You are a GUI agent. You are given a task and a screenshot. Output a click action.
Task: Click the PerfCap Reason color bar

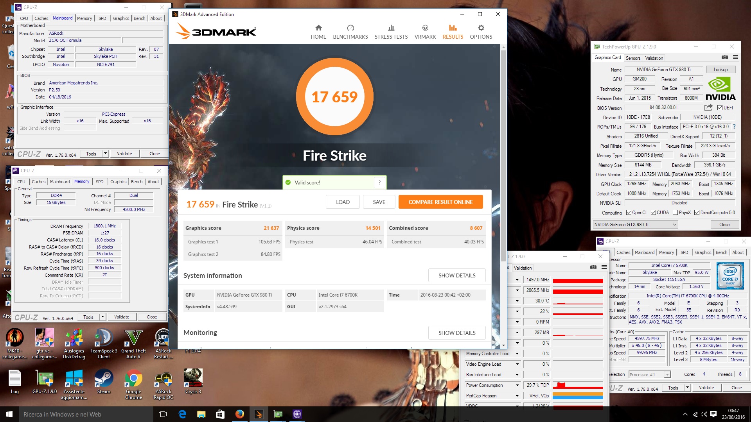click(x=578, y=396)
